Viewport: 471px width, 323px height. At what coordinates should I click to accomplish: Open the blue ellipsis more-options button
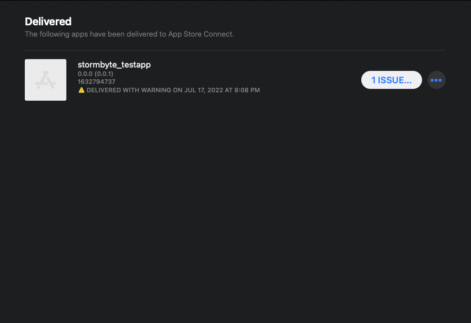click(436, 80)
